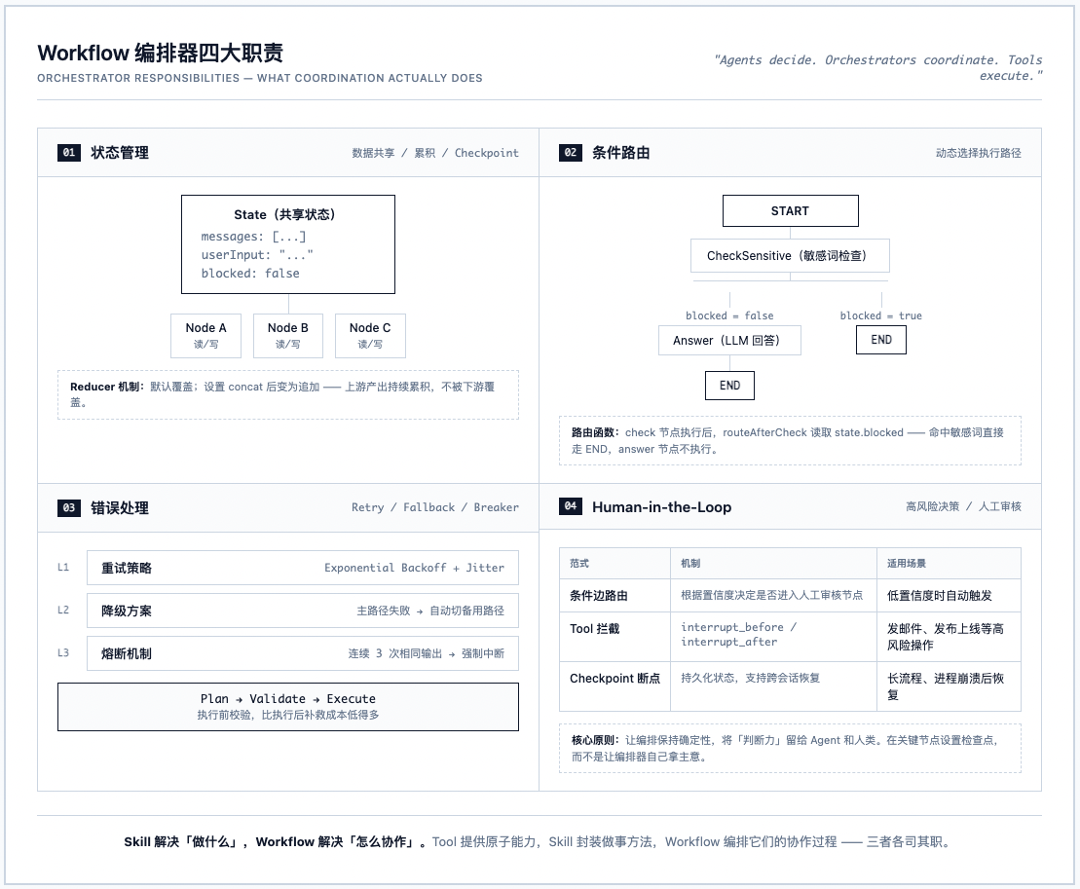Click the Plan → Validate → Execute box
This screenshot has height=889, width=1080.
point(288,707)
